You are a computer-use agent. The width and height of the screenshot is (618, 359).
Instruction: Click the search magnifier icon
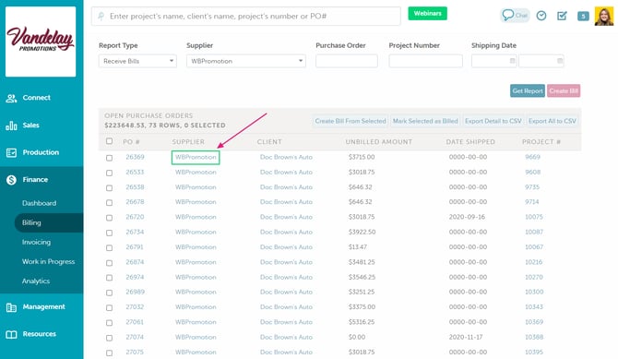(x=101, y=17)
